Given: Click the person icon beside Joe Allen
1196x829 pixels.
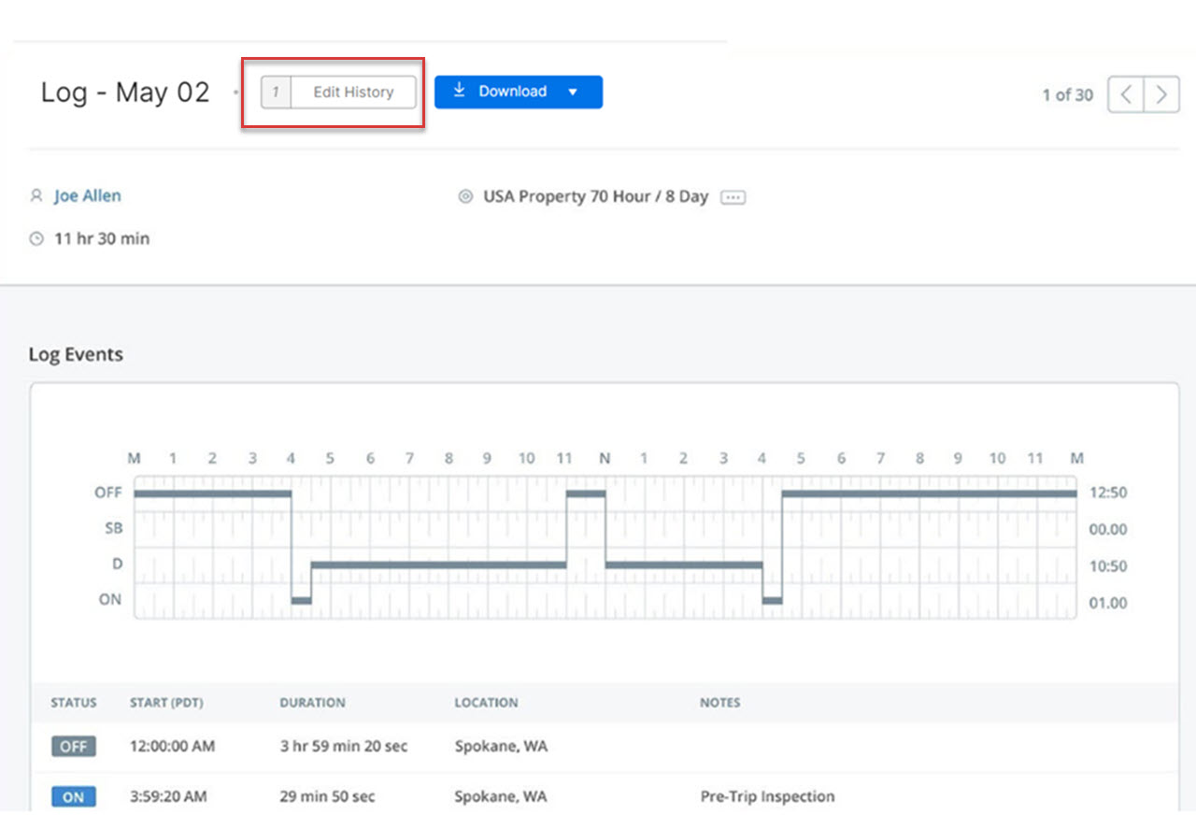Looking at the screenshot, I should tap(36, 196).
